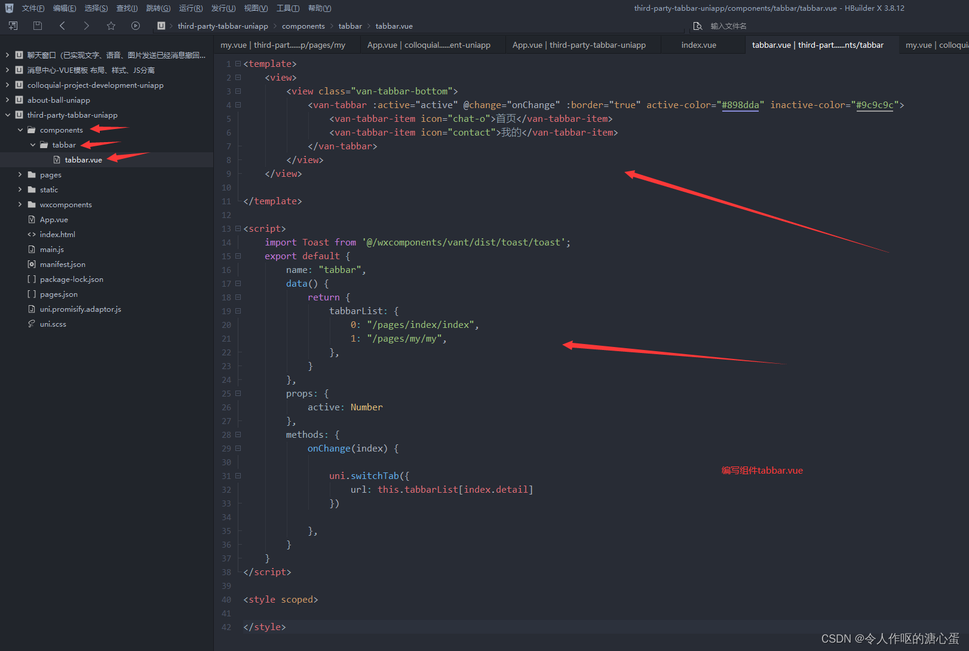Collapse the tabbar folder chevron
The width and height of the screenshot is (969, 651).
(x=33, y=145)
